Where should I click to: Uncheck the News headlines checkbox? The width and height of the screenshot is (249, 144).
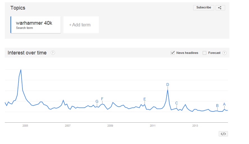tap(173, 53)
